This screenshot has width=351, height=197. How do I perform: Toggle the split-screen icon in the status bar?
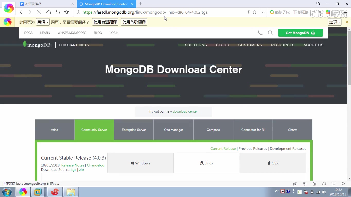pyautogui.click(x=334, y=184)
